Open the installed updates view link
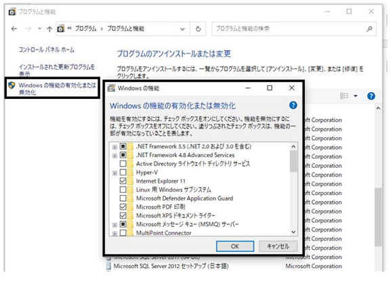 click(x=57, y=70)
